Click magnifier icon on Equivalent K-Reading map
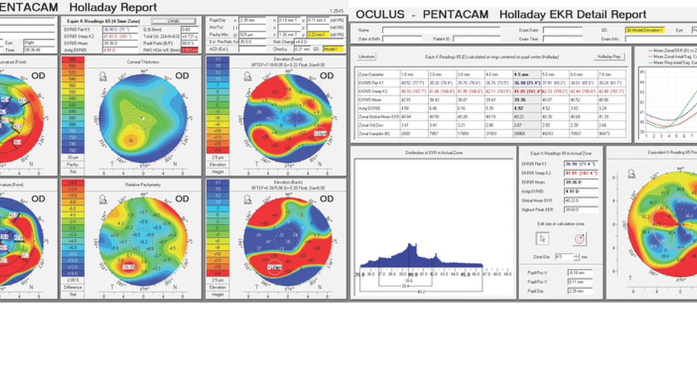This screenshot has width=697, height=392. pyautogui.click(x=631, y=173)
